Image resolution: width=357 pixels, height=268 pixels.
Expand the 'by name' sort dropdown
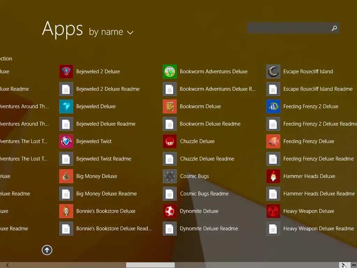(x=111, y=32)
